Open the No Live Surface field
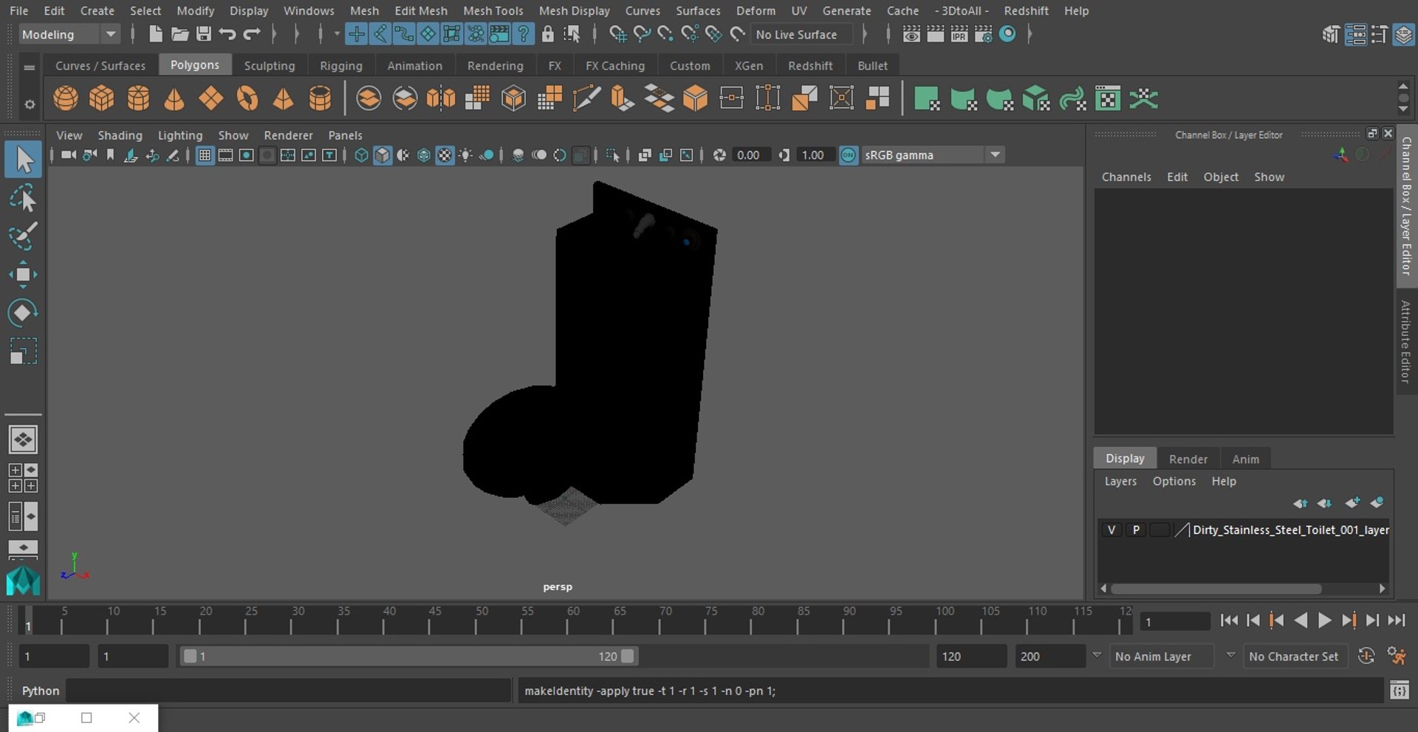This screenshot has height=732, width=1418. 802,34
